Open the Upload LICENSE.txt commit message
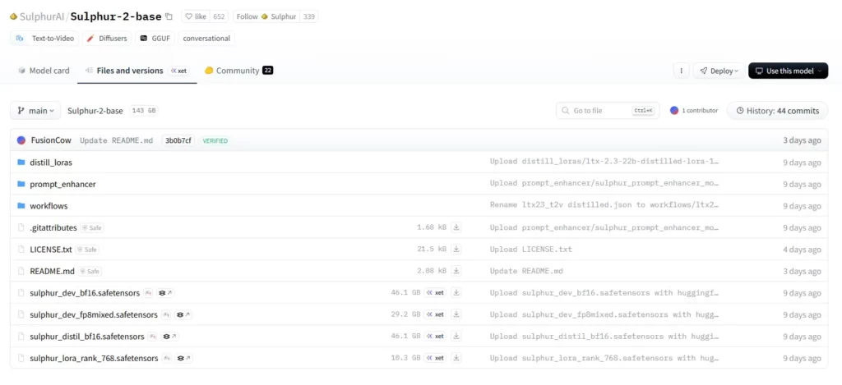Viewport: 842px width, 385px height. pos(530,250)
